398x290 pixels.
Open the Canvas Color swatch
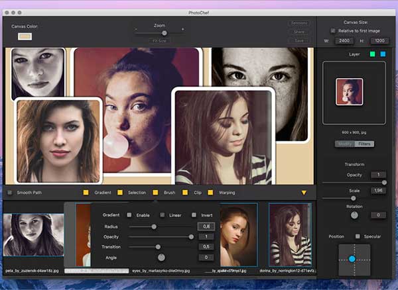(25, 36)
